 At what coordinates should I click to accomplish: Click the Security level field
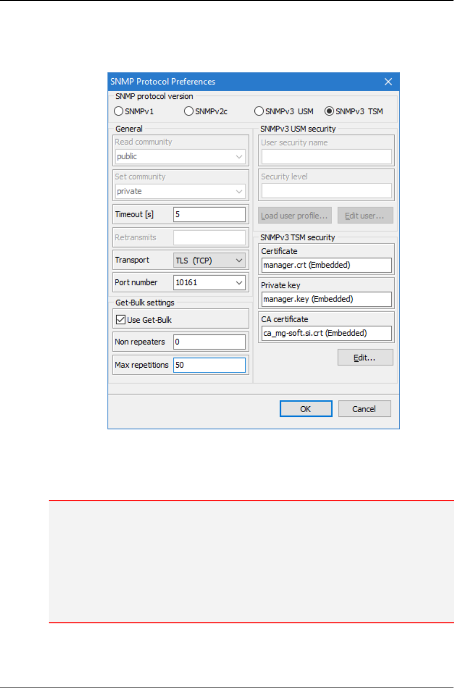click(326, 191)
